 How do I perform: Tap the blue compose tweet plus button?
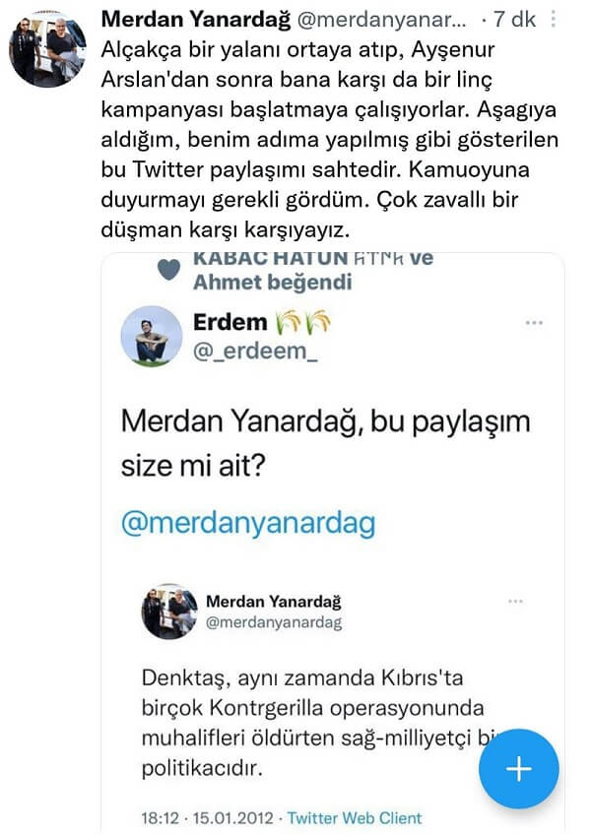pyautogui.click(x=518, y=769)
